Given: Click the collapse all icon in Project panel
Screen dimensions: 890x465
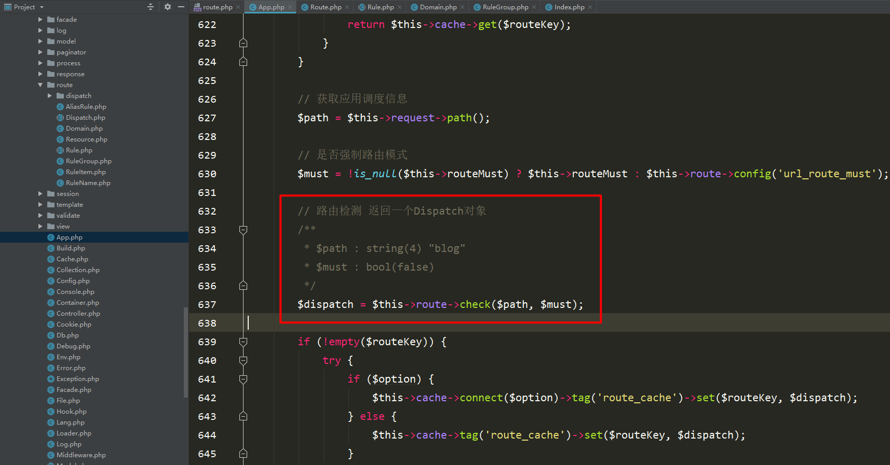Looking at the screenshot, I should point(151,7).
